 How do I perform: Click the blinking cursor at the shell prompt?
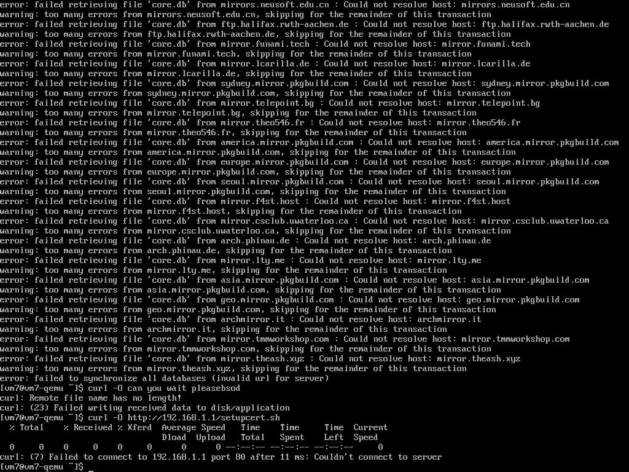tap(91, 467)
